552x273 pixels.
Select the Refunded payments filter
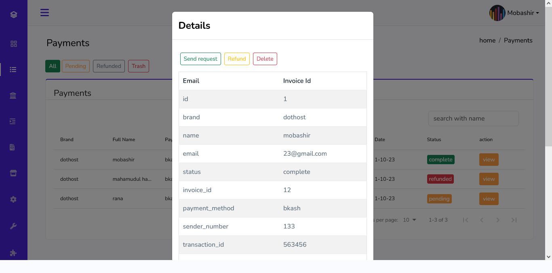(109, 66)
